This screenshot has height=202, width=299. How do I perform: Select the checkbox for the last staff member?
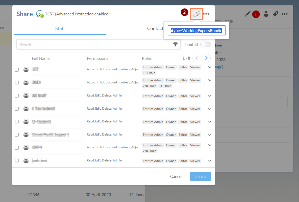(x=17, y=160)
